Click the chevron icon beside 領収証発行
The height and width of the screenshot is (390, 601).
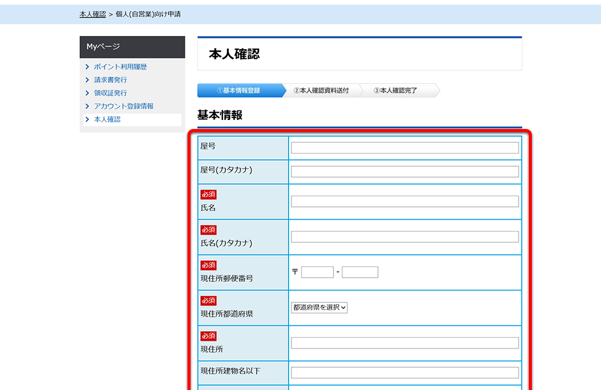(88, 93)
